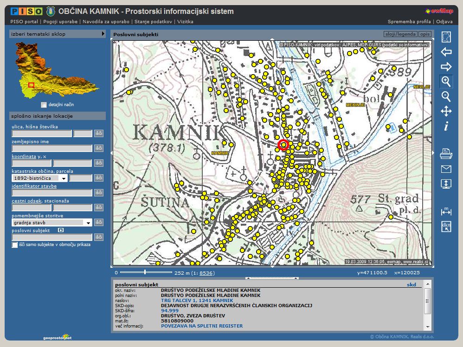463x347 pixels.
Task: Select the distance measuring tool
Action: pos(446,211)
